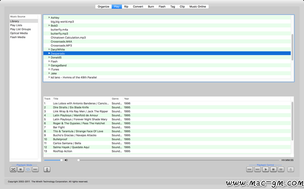Start playback with the Play button
Viewport: 304px width, 189px height.
[266, 170]
